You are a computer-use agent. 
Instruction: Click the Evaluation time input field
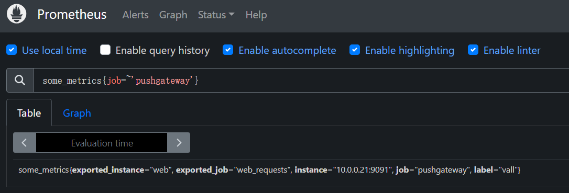coord(102,143)
